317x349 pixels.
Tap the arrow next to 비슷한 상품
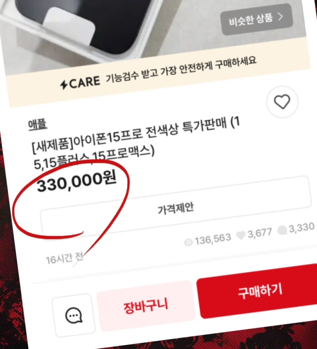pyautogui.click(x=281, y=17)
